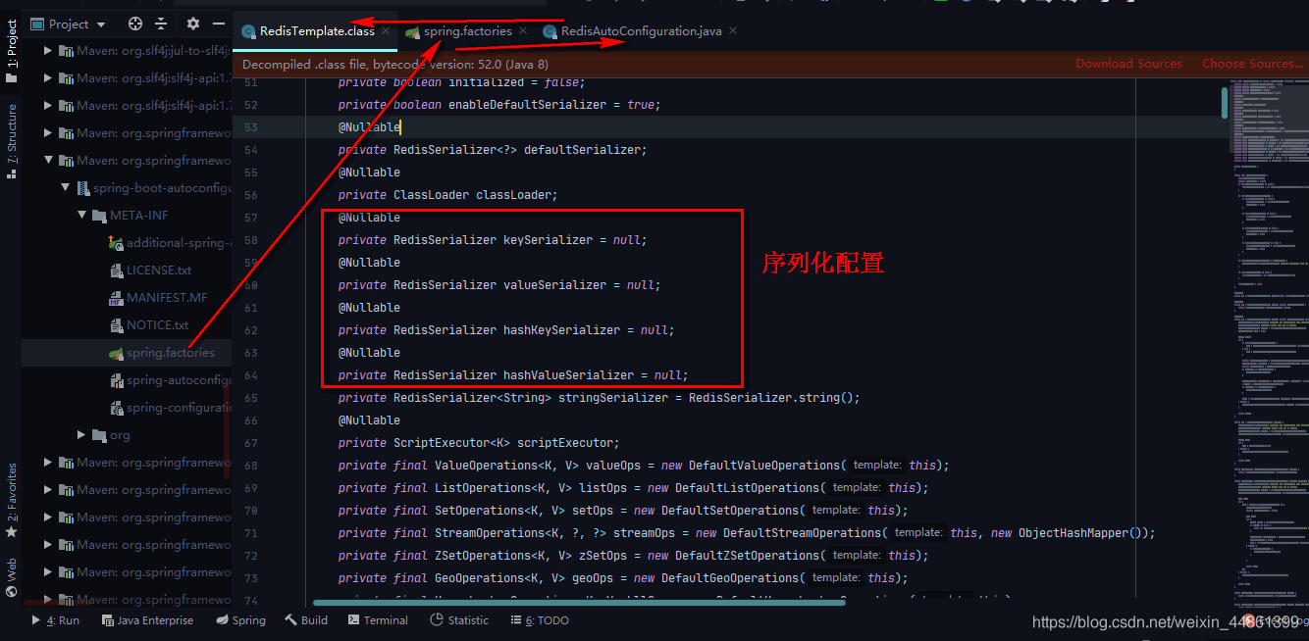Switch to the spring.factories editor tab

coord(467,31)
